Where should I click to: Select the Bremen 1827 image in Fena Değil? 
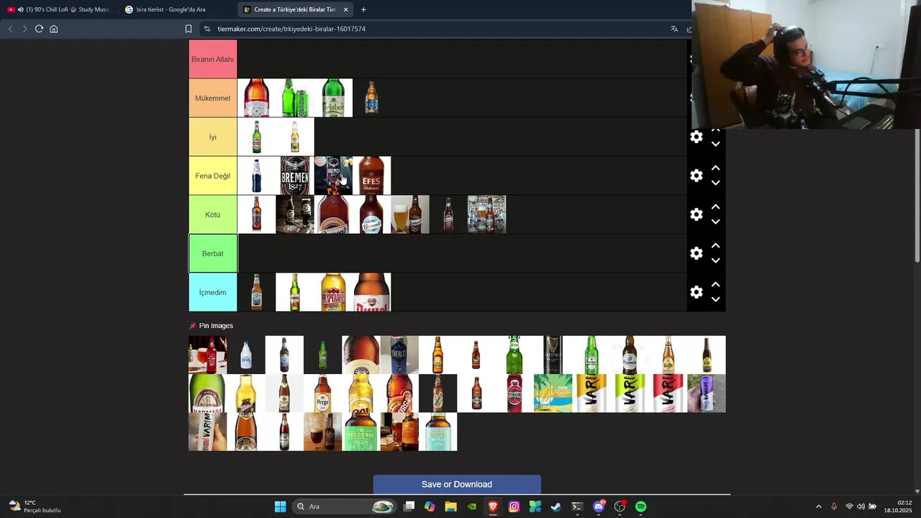(295, 176)
